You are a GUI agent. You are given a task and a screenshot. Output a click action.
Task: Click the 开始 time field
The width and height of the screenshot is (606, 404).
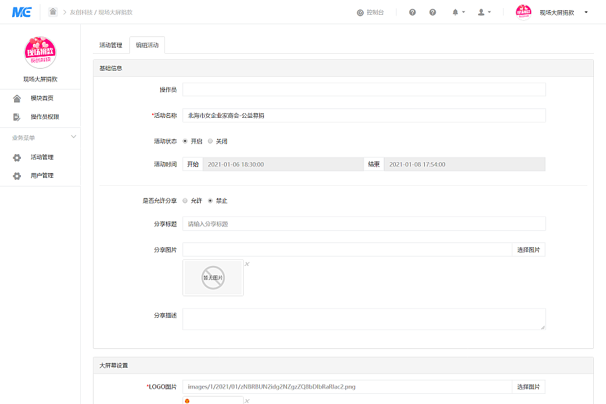point(283,164)
